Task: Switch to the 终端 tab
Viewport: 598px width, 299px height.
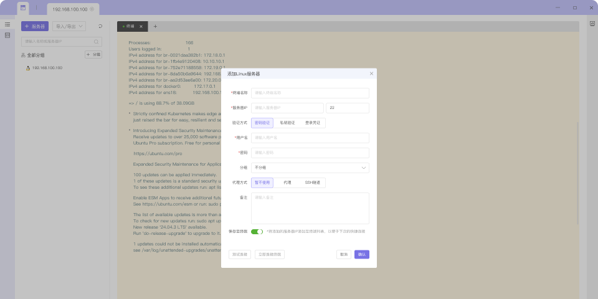Action: 130,26
